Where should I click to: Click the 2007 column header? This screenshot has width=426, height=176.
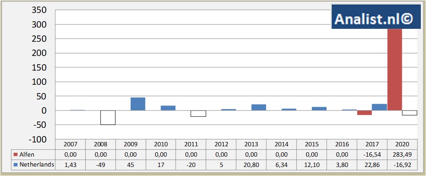point(70,144)
